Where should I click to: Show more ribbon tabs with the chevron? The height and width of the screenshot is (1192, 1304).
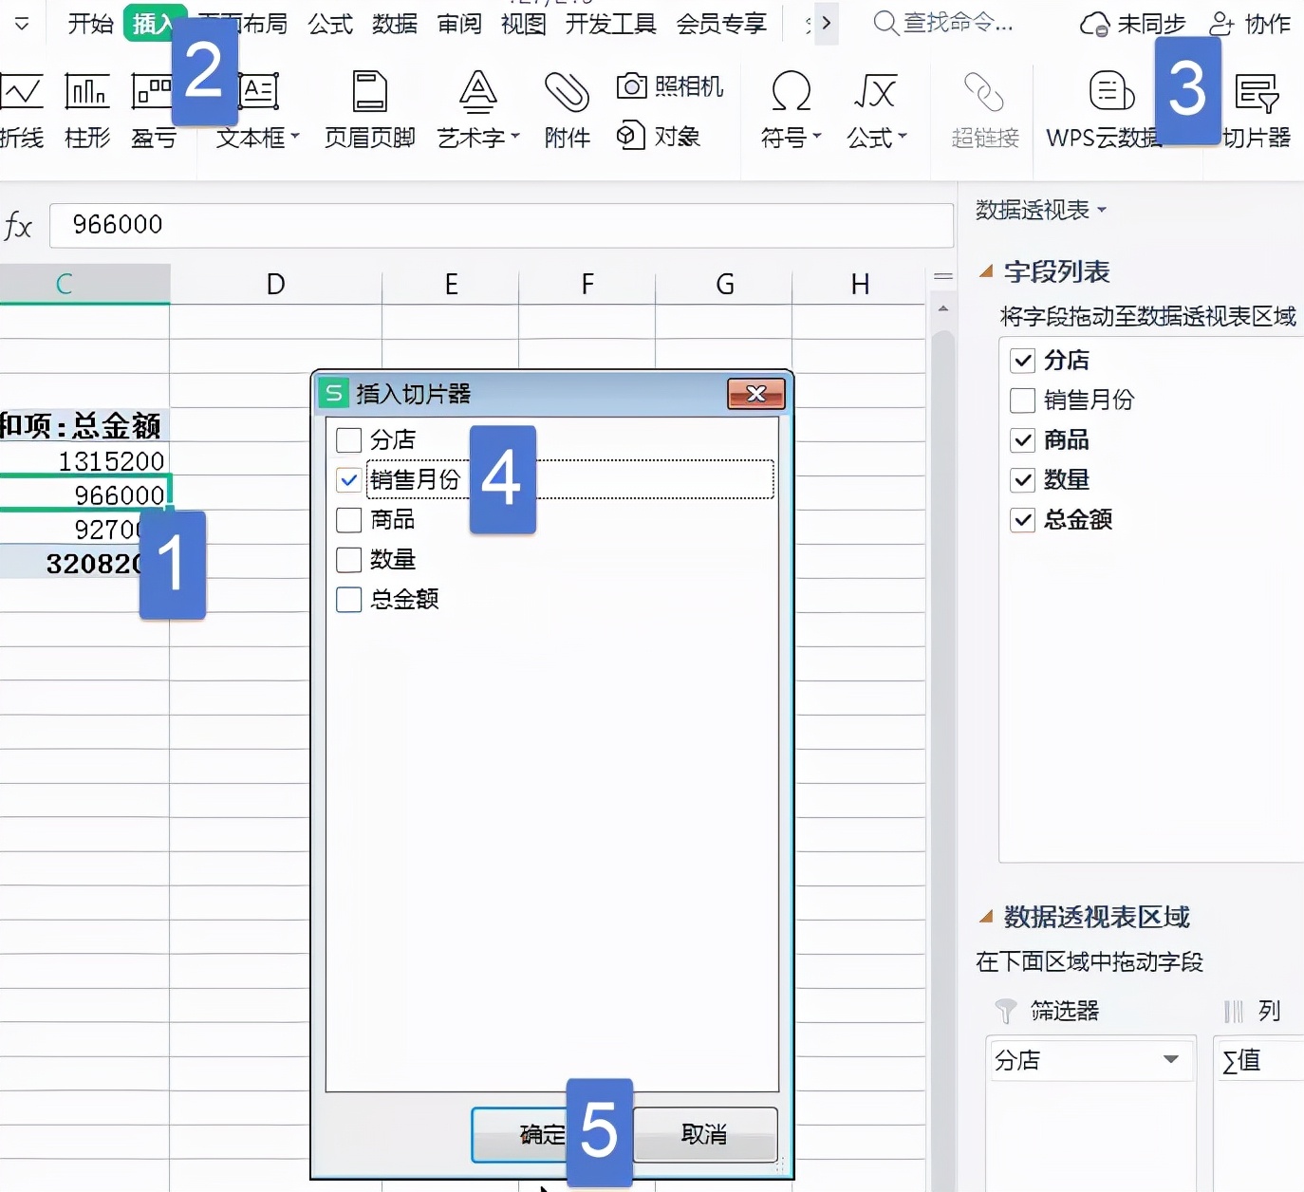point(827,23)
